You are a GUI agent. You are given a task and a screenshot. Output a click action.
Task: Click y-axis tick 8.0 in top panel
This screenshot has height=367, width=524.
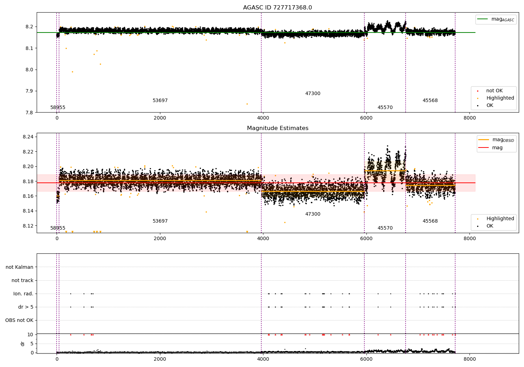[x=29, y=70]
